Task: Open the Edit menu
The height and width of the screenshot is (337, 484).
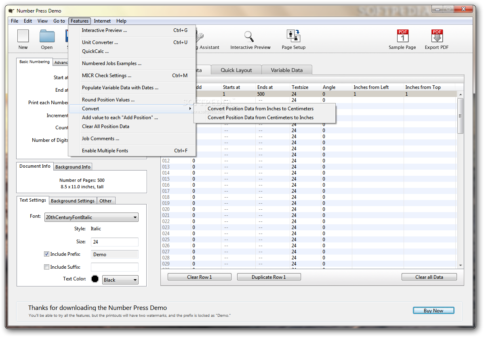Action: (x=28, y=21)
